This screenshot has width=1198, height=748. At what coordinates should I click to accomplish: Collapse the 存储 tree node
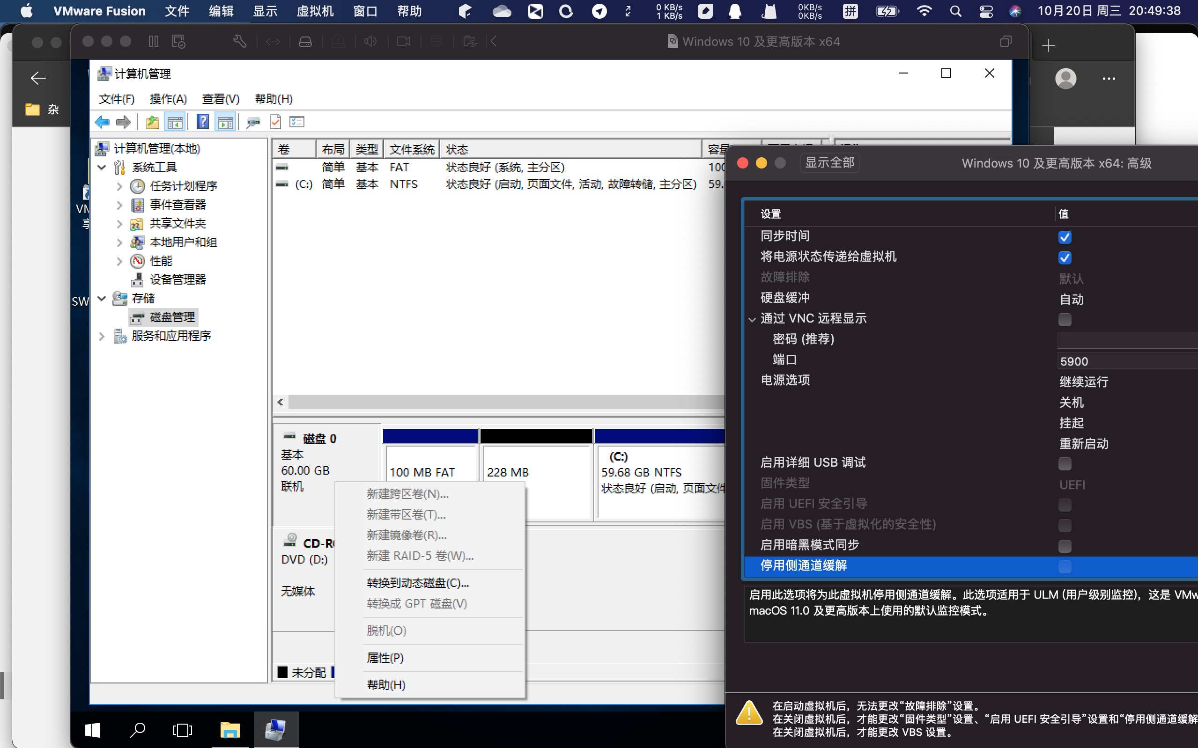click(102, 298)
